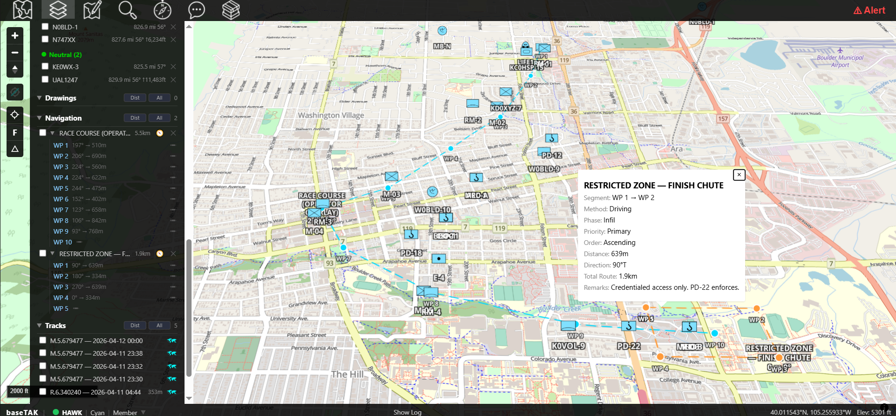Delete RESTRICTED ZONE route X icon
This screenshot has height=416, width=896.
coord(173,254)
